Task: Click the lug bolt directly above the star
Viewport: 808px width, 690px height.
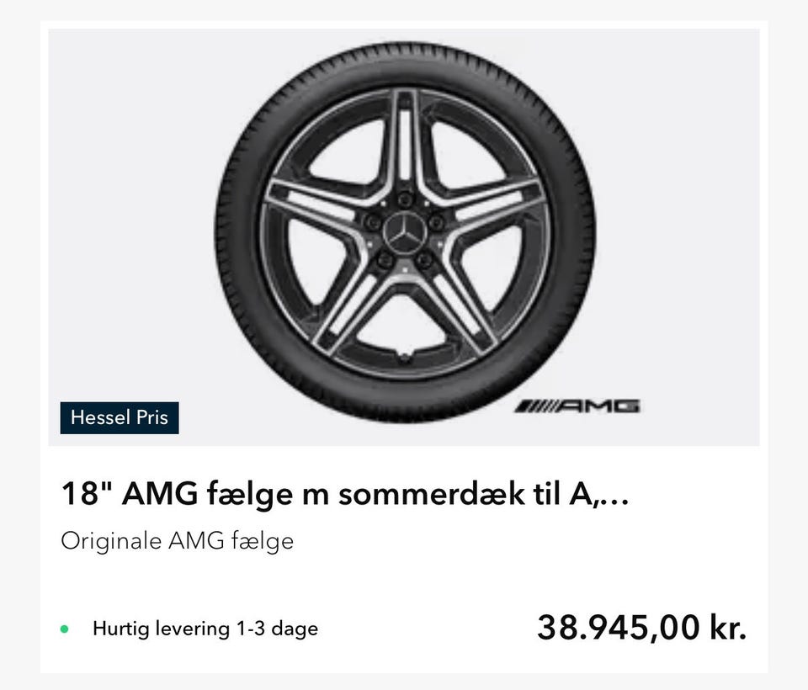Action: click(x=405, y=199)
